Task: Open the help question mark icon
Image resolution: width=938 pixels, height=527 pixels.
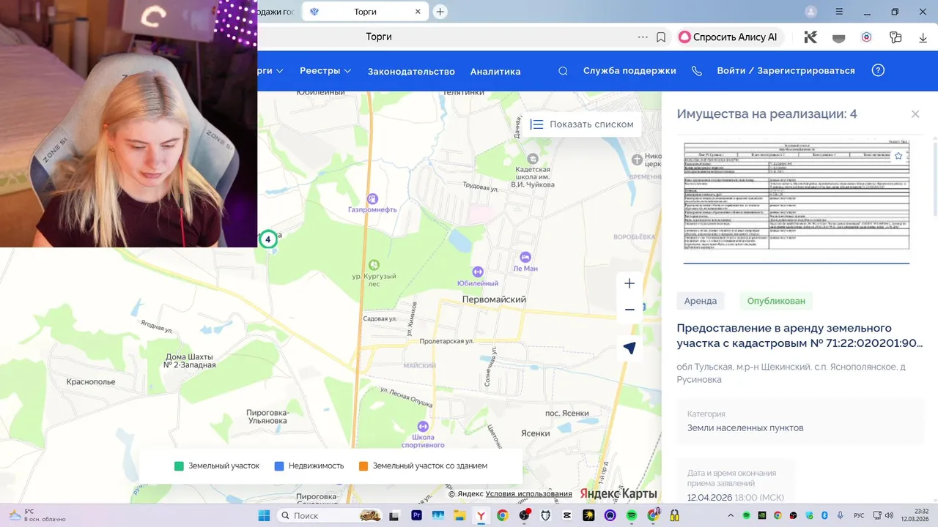Action: pyautogui.click(x=878, y=70)
